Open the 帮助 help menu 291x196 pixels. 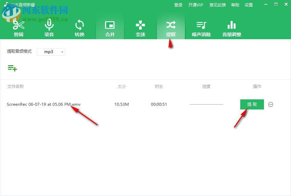pyautogui.click(x=235, y=5)
